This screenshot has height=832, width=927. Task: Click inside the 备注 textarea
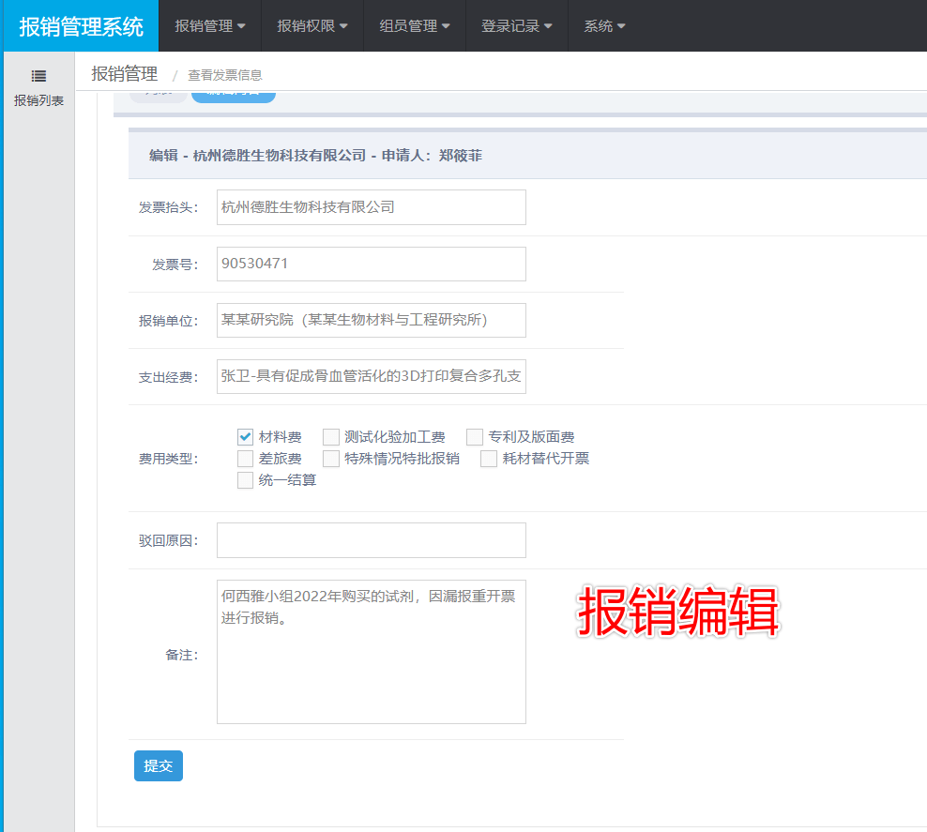tap(372, 652)
